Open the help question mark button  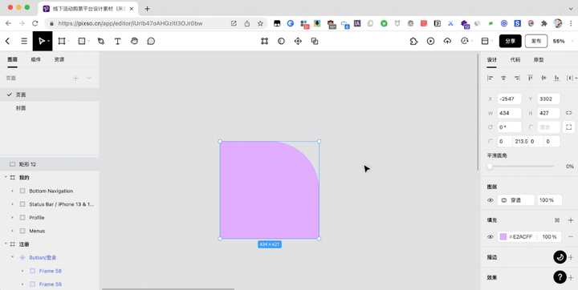point(560,276)
